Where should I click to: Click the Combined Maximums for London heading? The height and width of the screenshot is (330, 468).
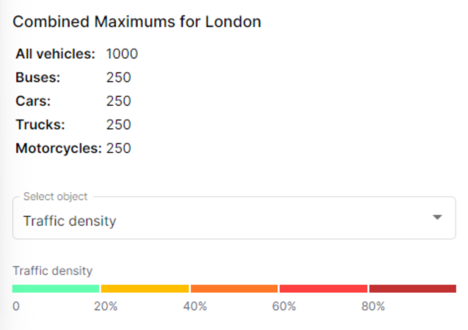click(x=137, y=22)
